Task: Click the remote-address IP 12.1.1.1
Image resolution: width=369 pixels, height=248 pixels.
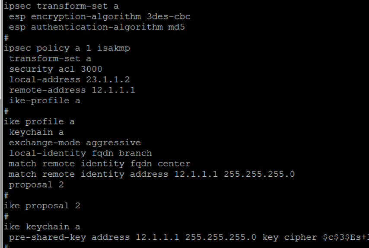Action: click(x=113, y=90)
